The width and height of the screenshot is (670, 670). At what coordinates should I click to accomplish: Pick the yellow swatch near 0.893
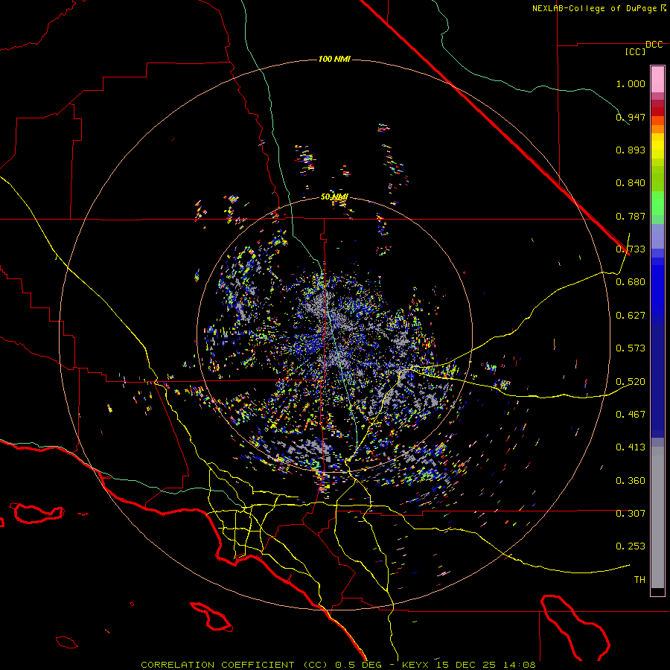pos(657,146)
